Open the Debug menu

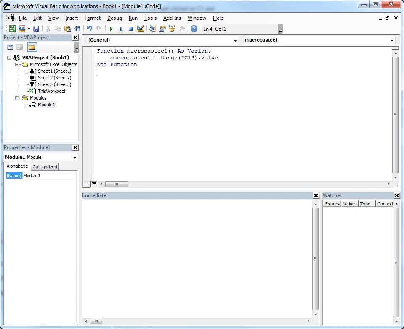pos(114,18)
